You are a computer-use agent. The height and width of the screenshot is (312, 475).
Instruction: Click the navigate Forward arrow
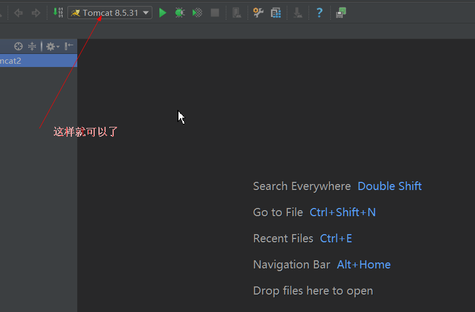[x=36, y=13]
